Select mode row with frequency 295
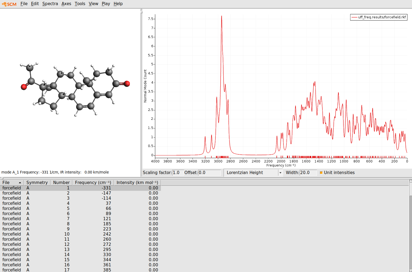 (x=80, y=250)
